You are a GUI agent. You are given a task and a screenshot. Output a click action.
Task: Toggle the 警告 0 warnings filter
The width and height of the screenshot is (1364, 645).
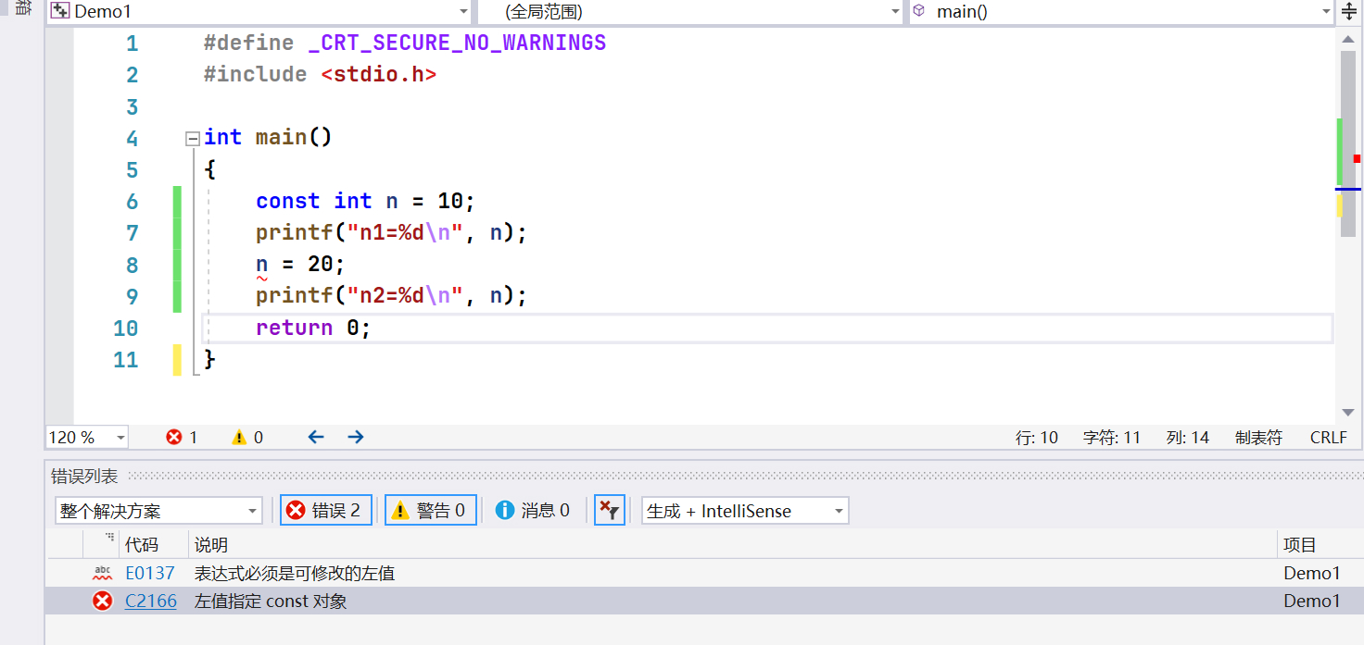430,510
